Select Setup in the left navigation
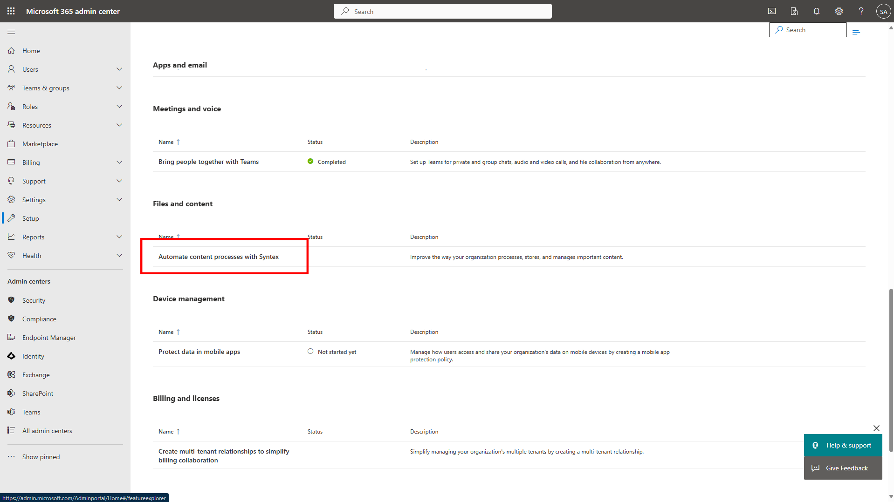The image size is (894, 502). [x=30, y=218]
